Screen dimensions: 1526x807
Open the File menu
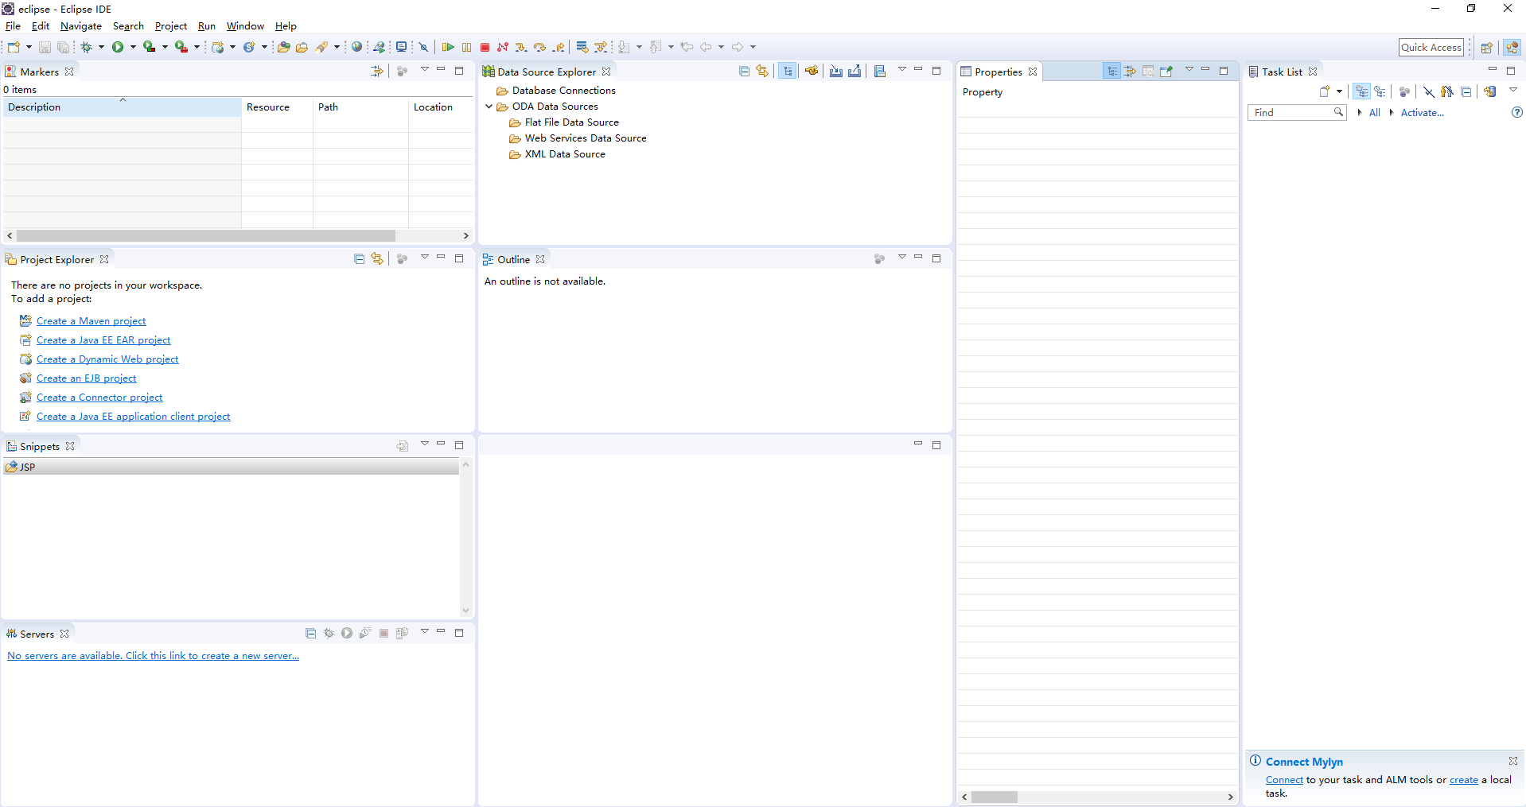13,26
